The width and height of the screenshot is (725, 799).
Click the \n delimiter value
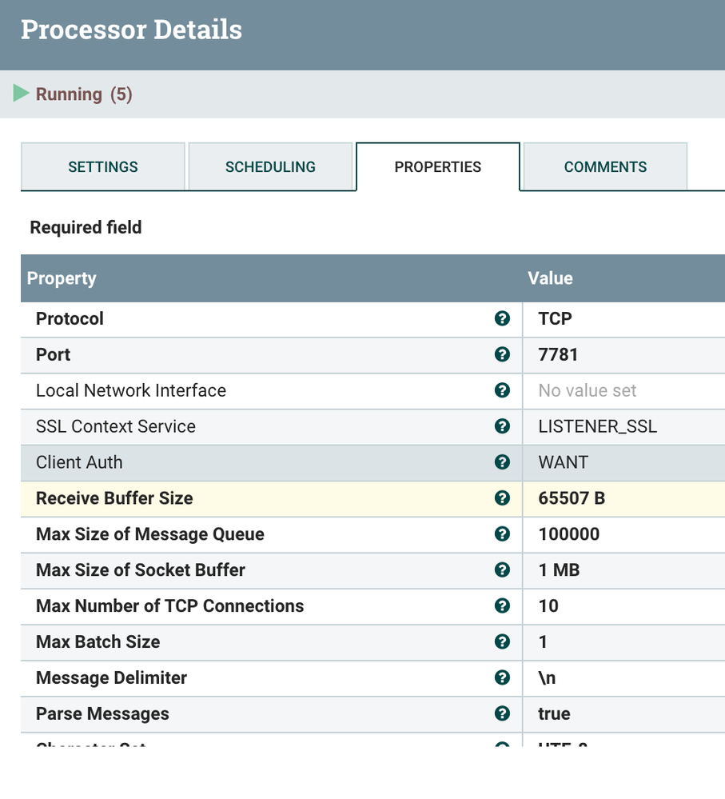coord(547,677)
